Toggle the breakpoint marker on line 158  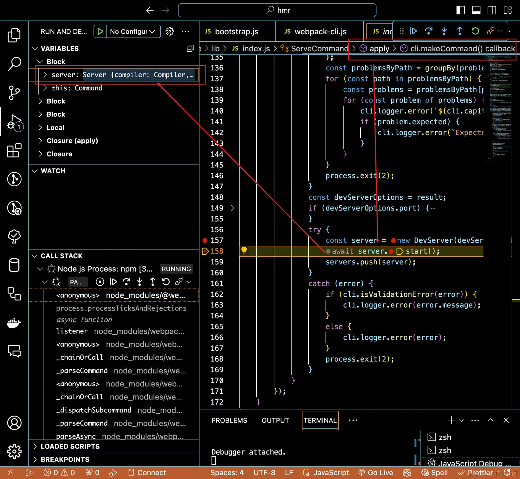point(205,251)
